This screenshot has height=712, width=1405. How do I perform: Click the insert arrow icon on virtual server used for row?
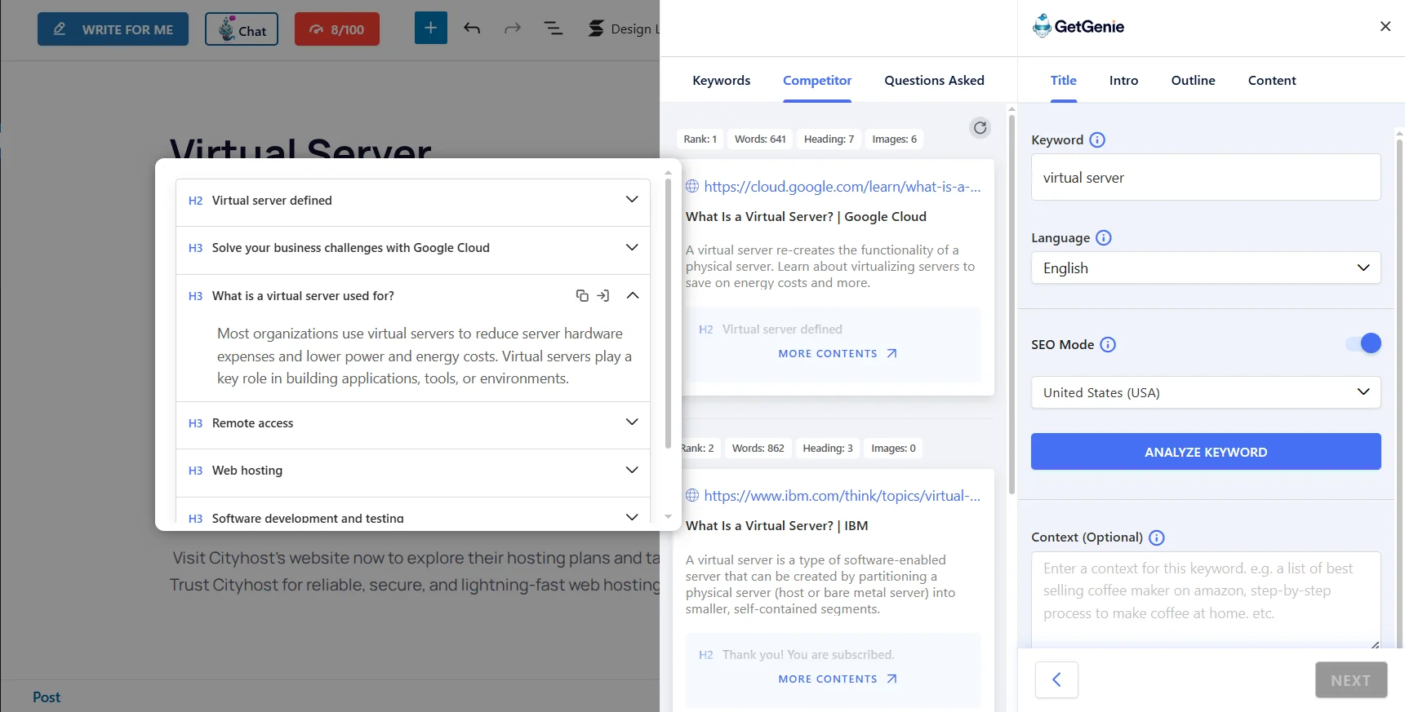coord(603,295)
